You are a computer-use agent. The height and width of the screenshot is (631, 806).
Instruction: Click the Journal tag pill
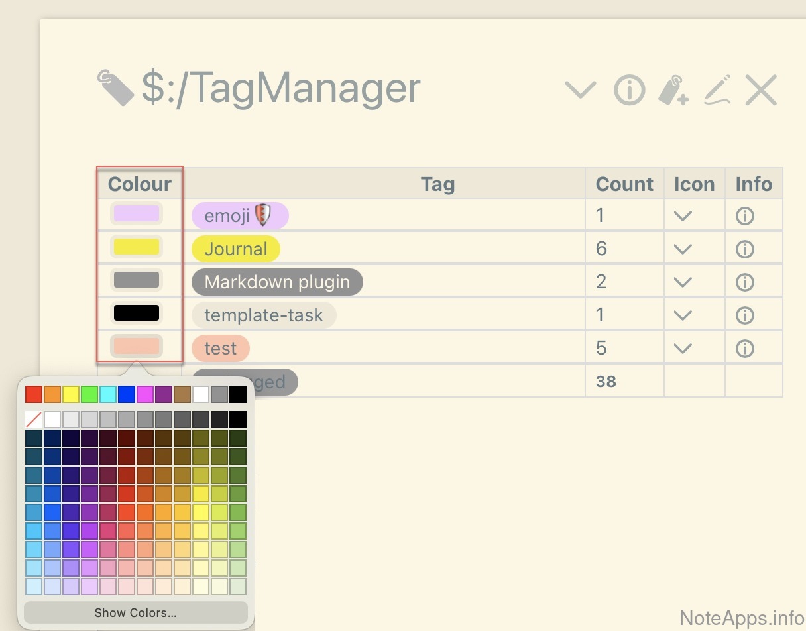[x=235, y=249]
